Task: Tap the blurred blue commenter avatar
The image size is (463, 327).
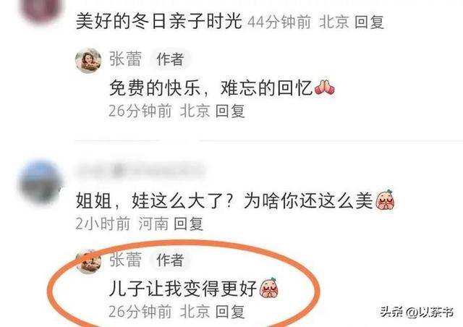Action: point(41,181)
